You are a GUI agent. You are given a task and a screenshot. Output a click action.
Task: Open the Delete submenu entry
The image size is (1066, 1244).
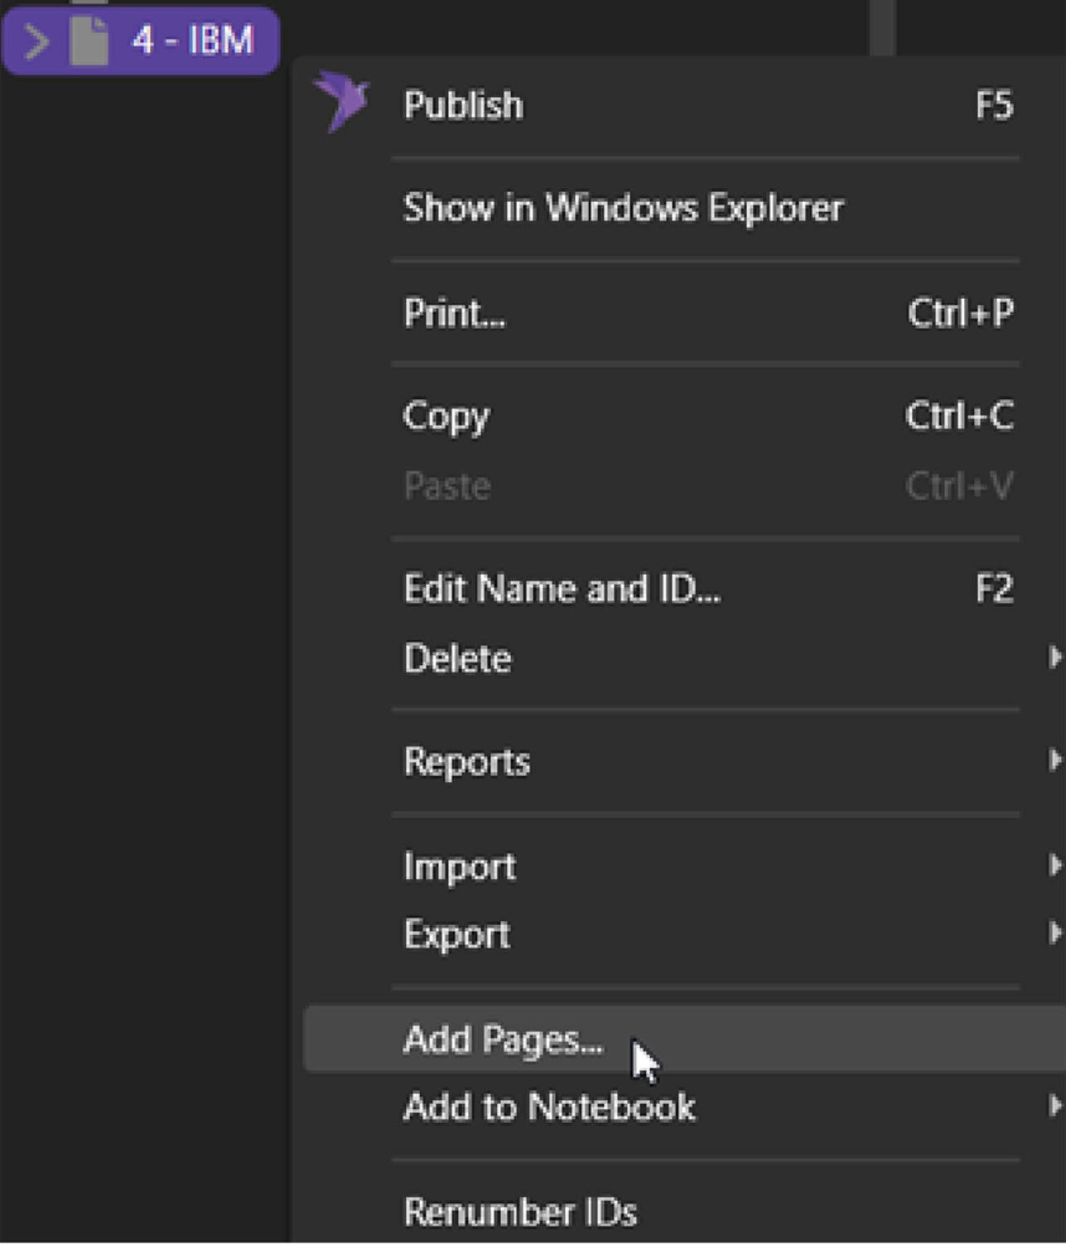tap(457, 658)
